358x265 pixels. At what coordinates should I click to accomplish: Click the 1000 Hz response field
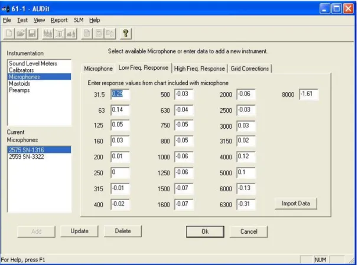[x=184, y=156]
